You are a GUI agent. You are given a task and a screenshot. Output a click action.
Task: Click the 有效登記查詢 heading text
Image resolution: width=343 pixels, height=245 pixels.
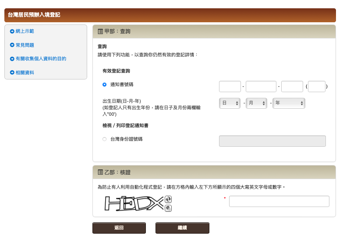(116, 71)
